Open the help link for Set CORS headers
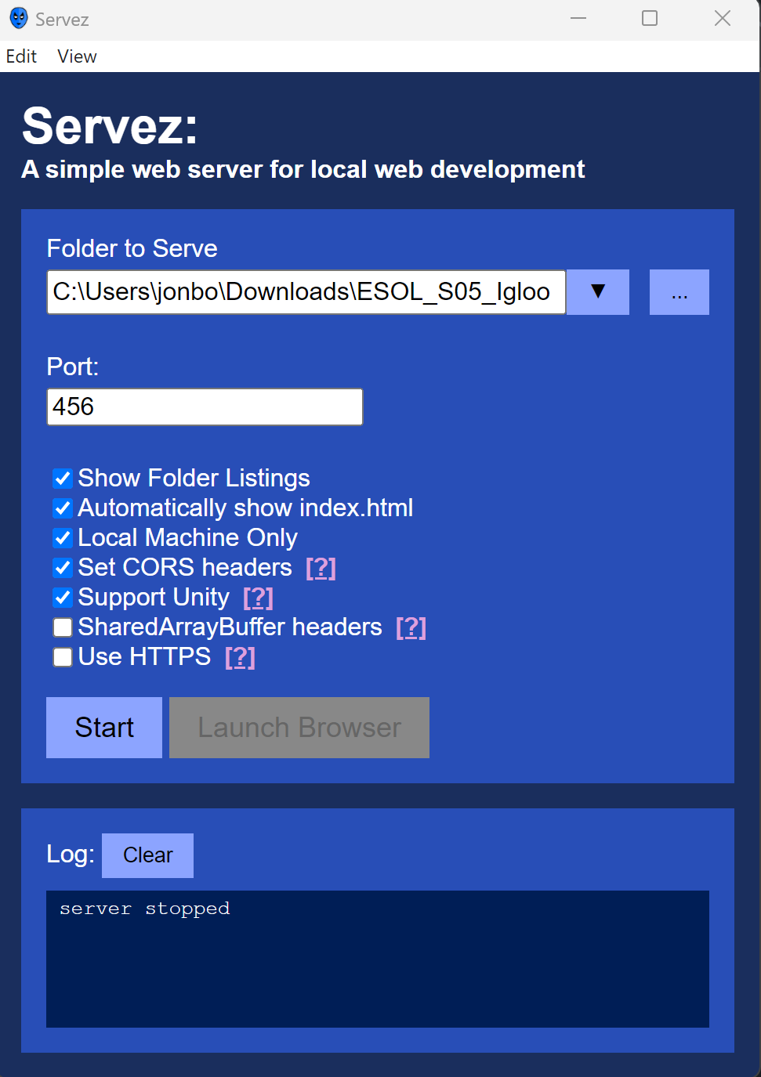Screen dimensions: 761x1077 (321, 568)
